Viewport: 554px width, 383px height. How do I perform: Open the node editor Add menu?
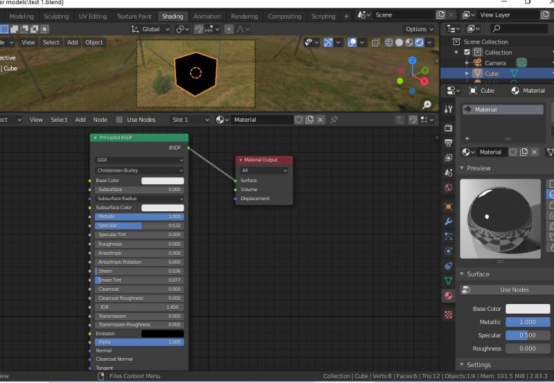tap(80, 120)
